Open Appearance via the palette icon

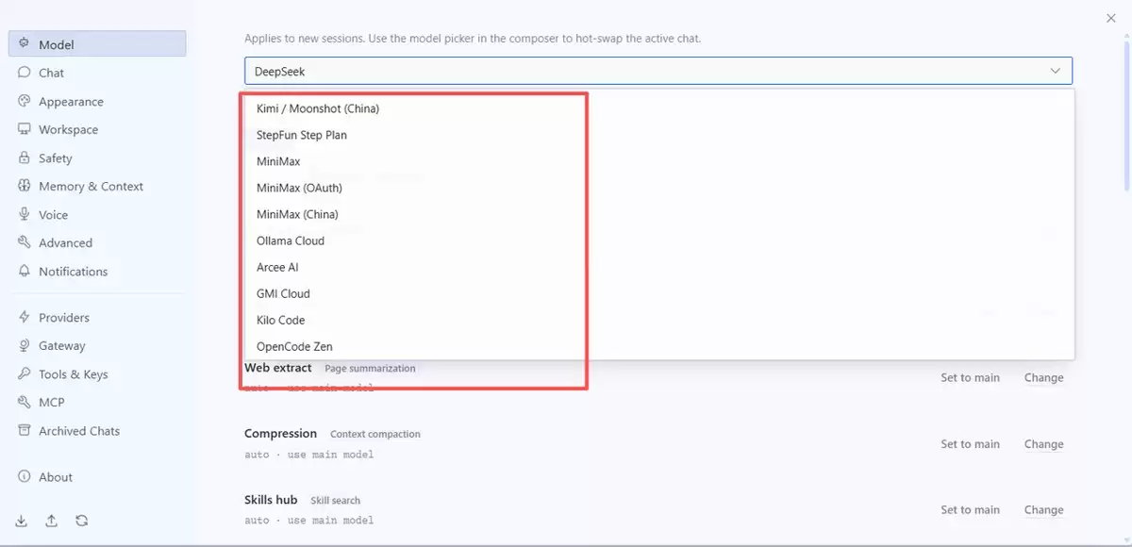25,101
